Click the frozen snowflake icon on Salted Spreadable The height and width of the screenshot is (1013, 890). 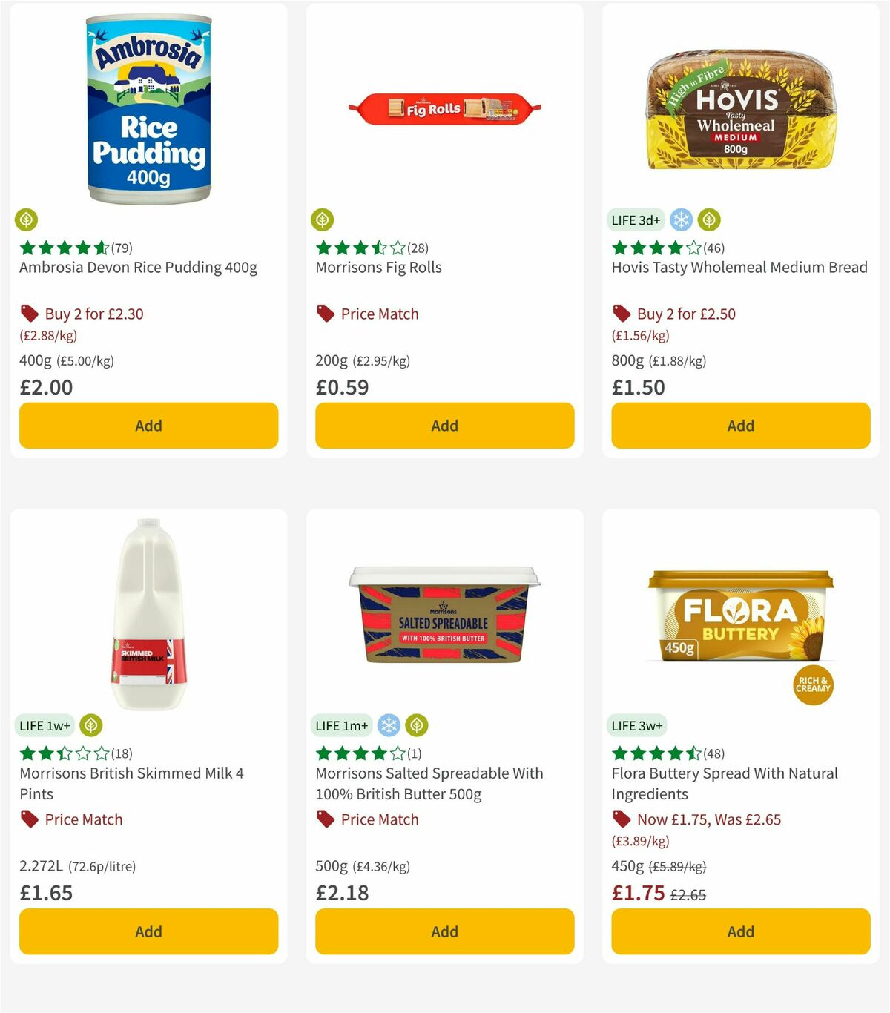pos(389,725)
